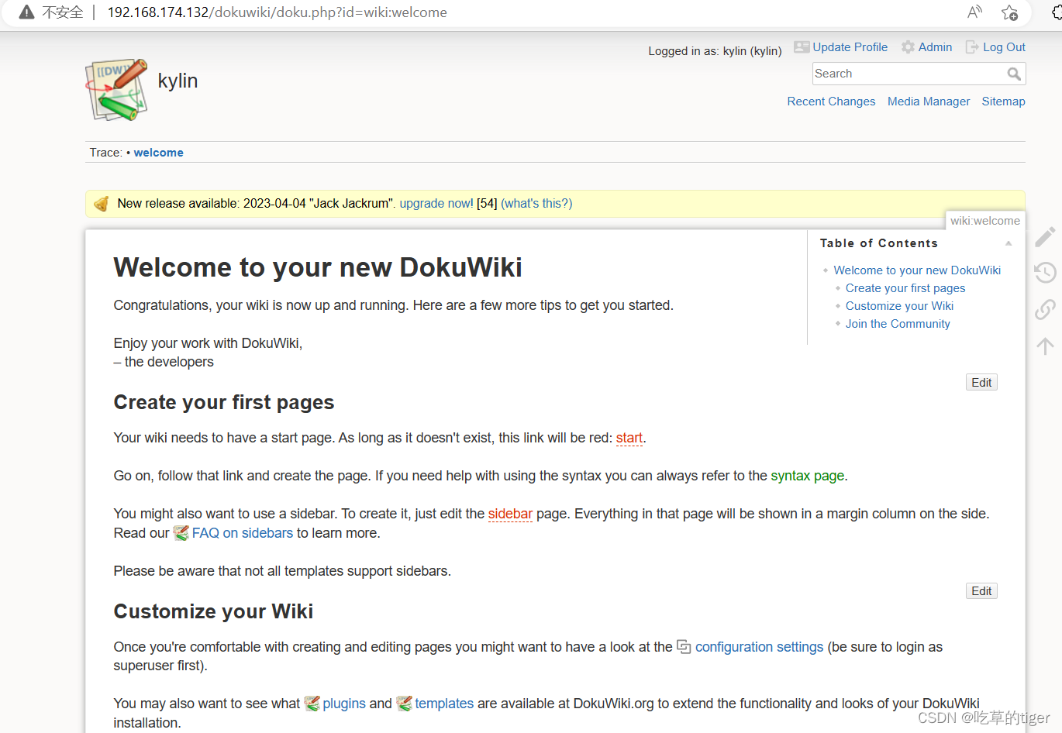Collapse the Table of Contents panel
This screenshot has width=1062, height=733.
click(1009, 243)
